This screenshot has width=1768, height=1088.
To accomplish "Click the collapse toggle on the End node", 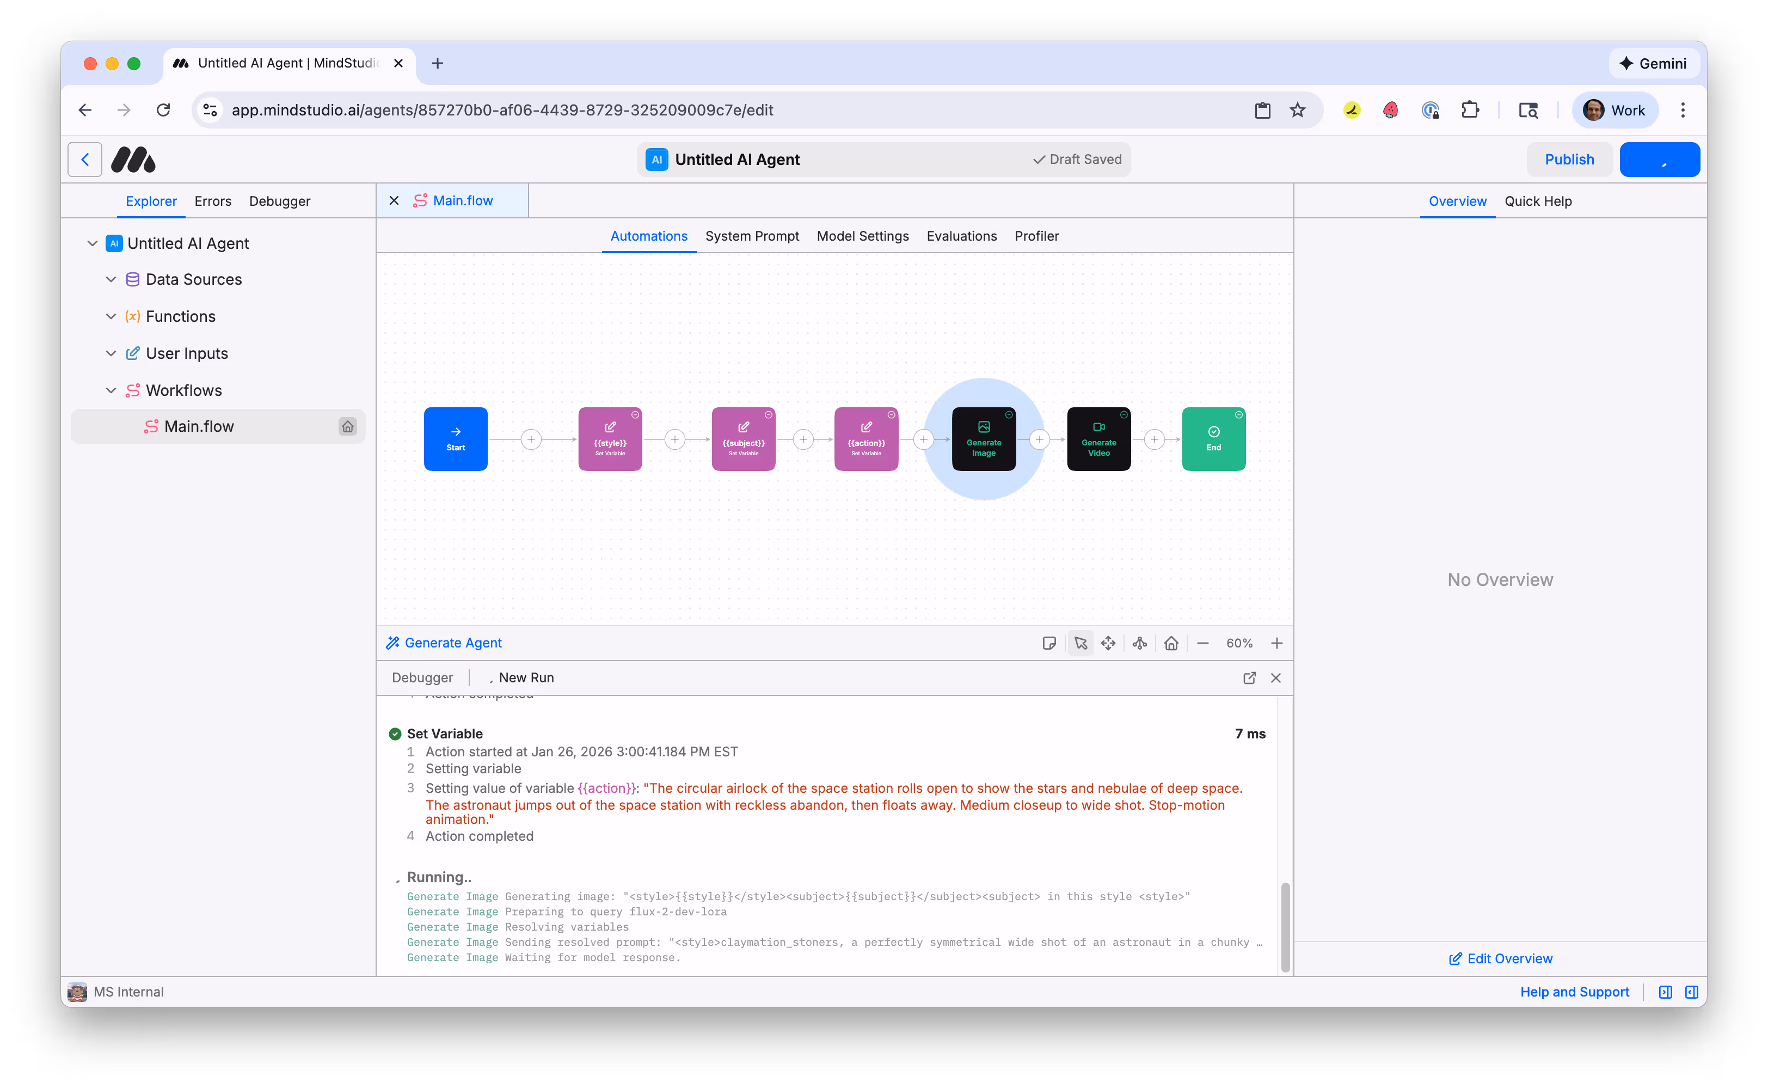I will (x=1238, y=414).
